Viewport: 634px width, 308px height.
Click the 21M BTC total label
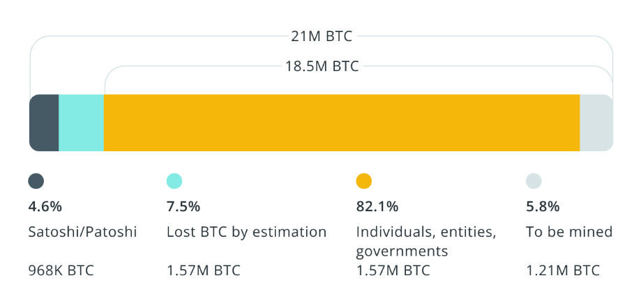point(322,36)
